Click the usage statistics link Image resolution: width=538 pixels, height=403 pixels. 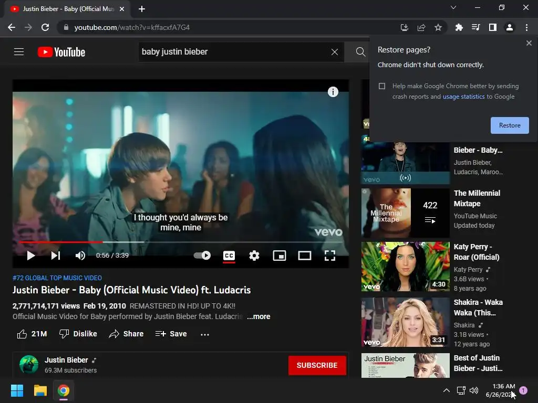[x=463, y=97]
